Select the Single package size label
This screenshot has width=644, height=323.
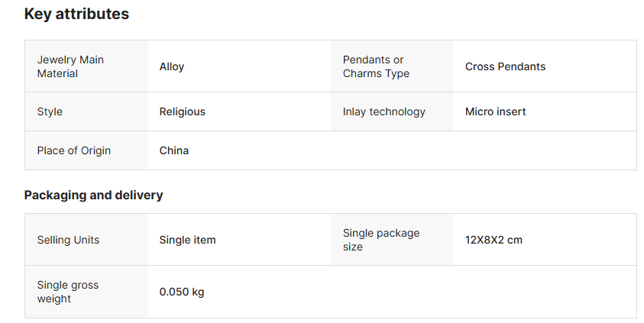381,240
